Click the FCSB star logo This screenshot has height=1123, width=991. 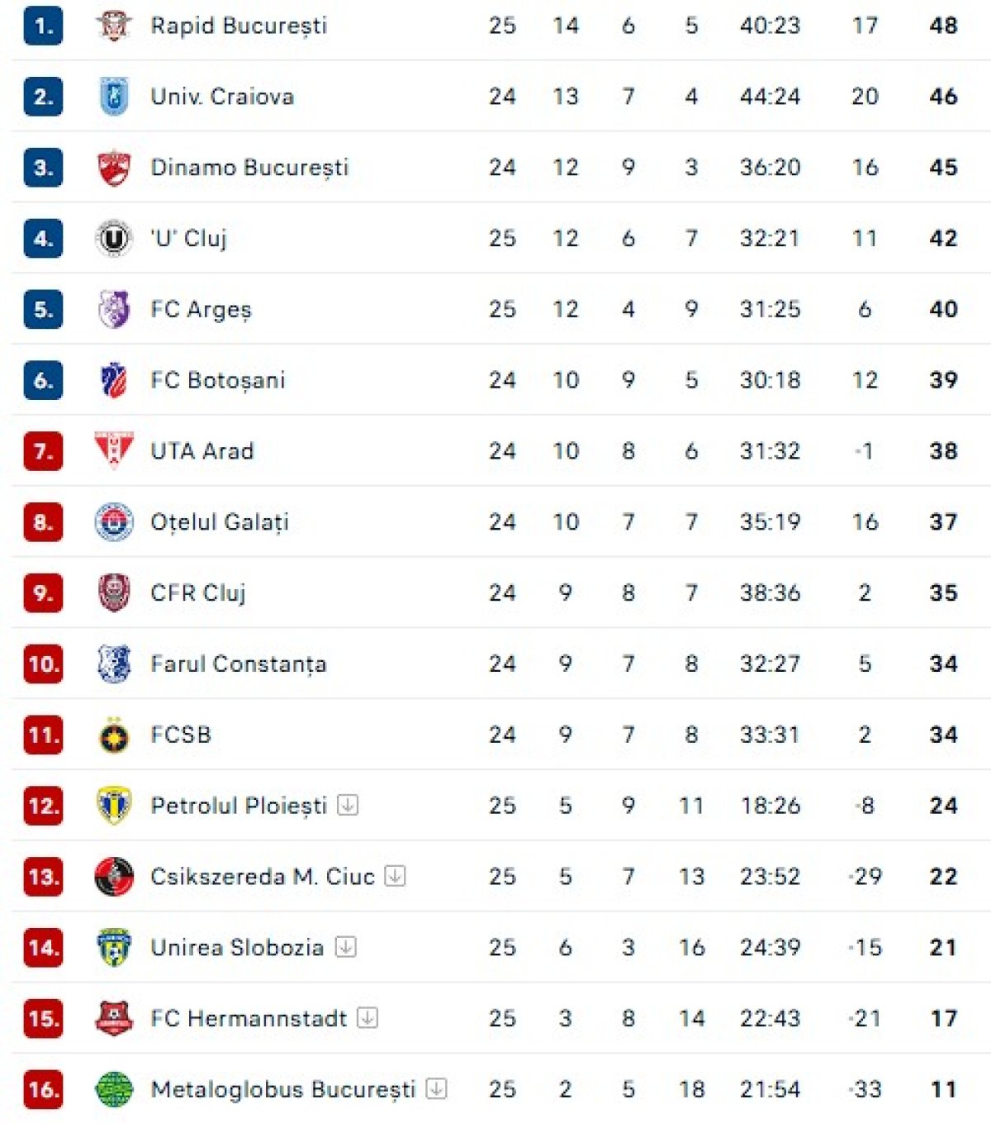tap(114, 735)
